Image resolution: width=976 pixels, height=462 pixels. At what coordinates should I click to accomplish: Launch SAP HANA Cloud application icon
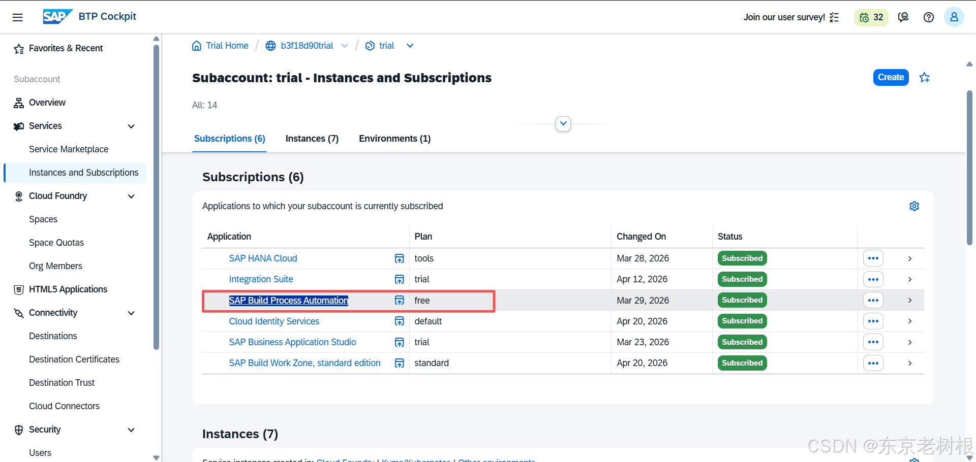click(x=399, y=258)
